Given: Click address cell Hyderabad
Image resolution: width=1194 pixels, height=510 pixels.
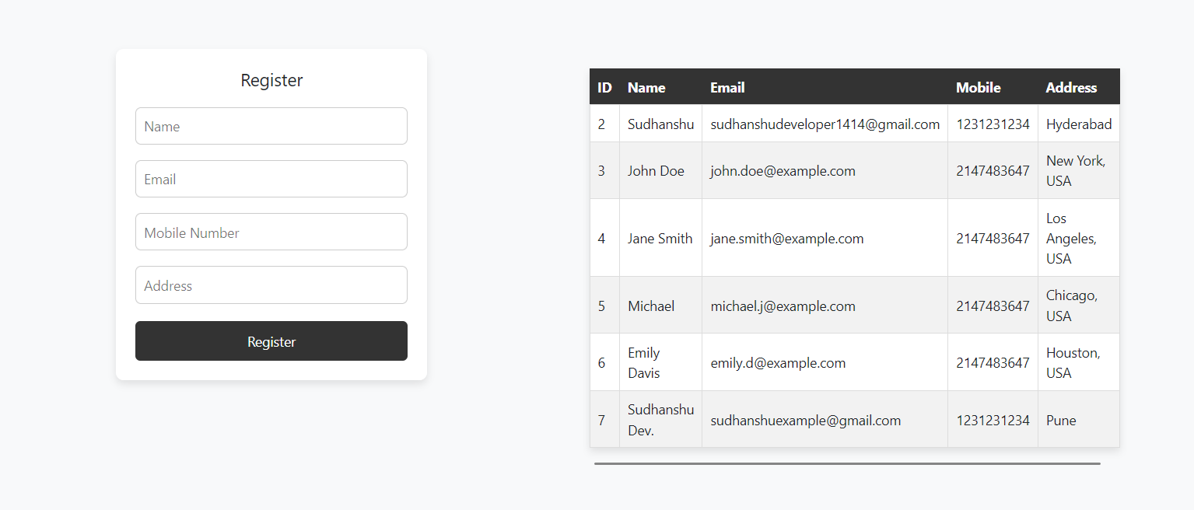Looking at the screenshot, I should [1079, 124].
